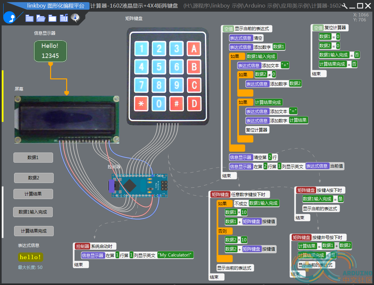Click keypad key A

click(x=194, y=49)
